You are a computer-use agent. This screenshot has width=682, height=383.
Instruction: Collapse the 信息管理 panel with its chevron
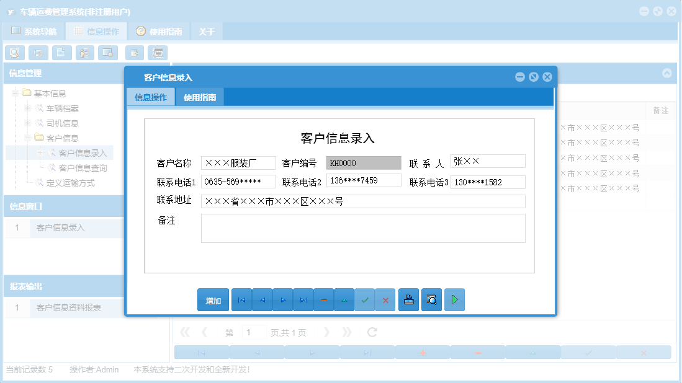668,73
